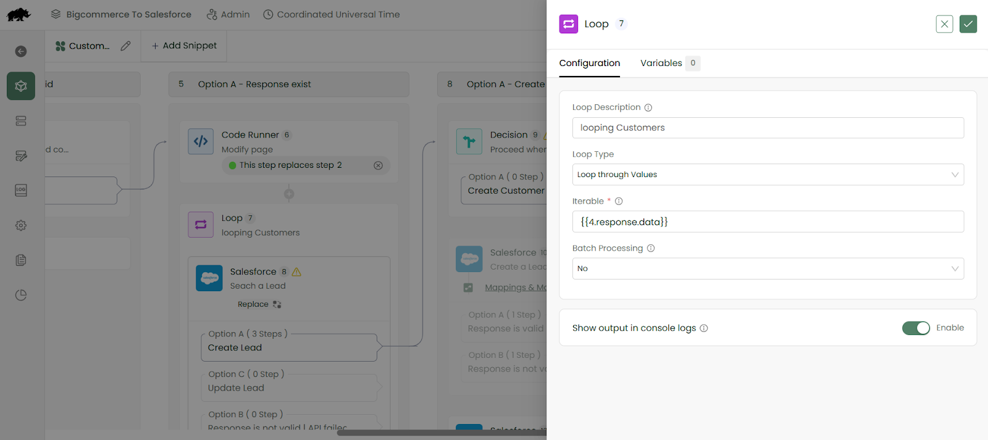988x440 pixels.
Task: Open the pie chart sidebar icon
Action: [21, 295]
